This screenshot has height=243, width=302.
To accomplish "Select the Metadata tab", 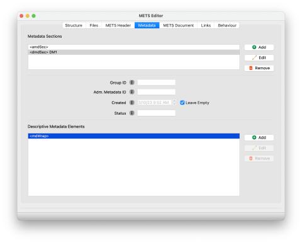I will (x=147, y=25).
